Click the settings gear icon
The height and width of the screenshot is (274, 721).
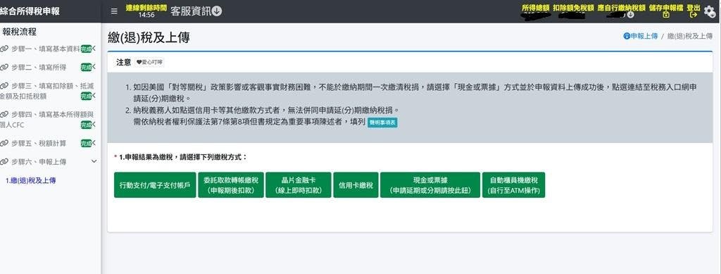[x=710, y=11]
